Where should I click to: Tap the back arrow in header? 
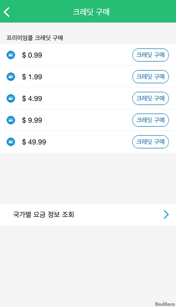click(x=7, y=12)
